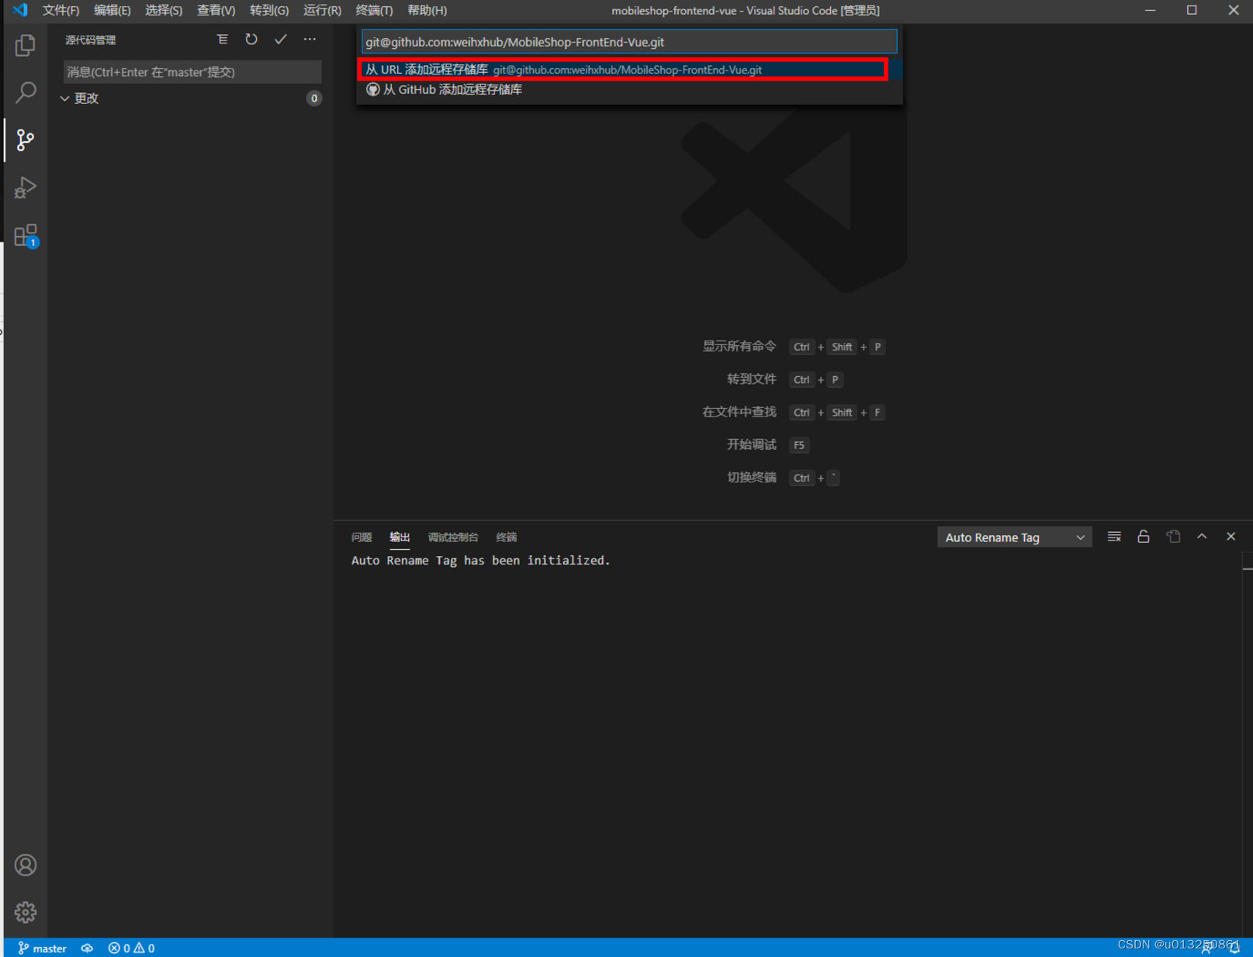Click the output panel vertical scrollbar
This screenshot has height=957, width=1253.
click(1247, 745)
